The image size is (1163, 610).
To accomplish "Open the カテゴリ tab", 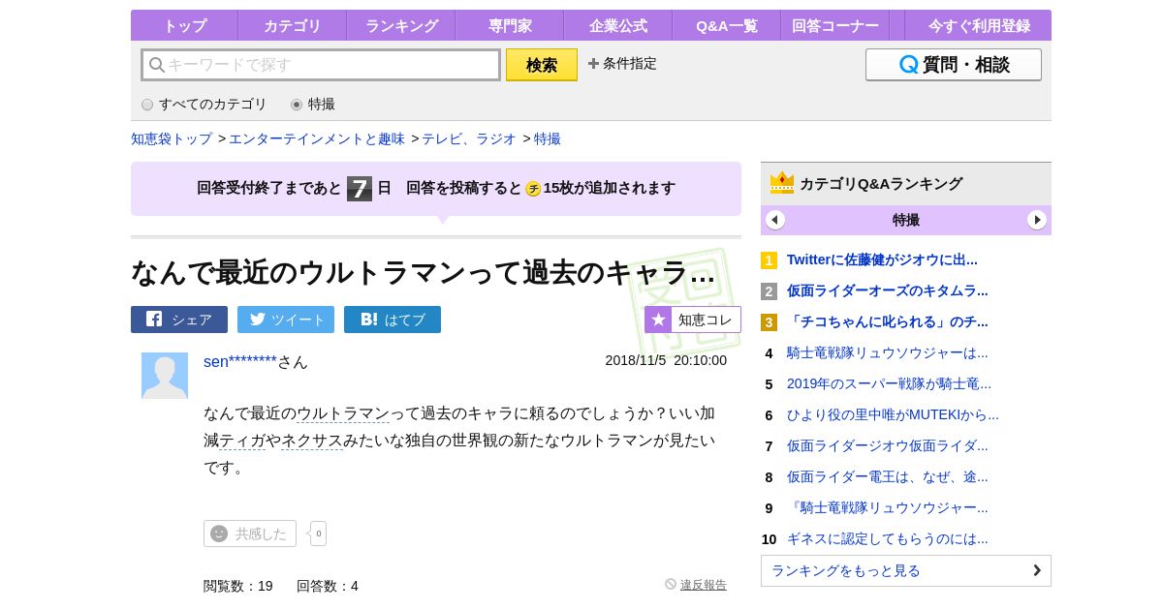I will pyautogui.click(x=293, y=25).
